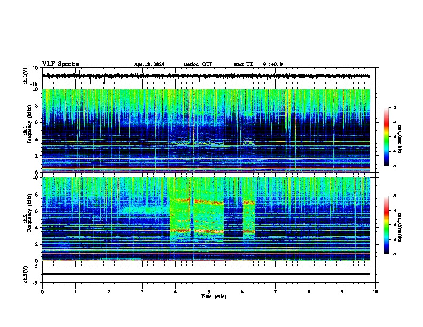This screenshot has width=423, height=327.
Task: Click the time axis tick label "1"
Action: coord(75,292)
